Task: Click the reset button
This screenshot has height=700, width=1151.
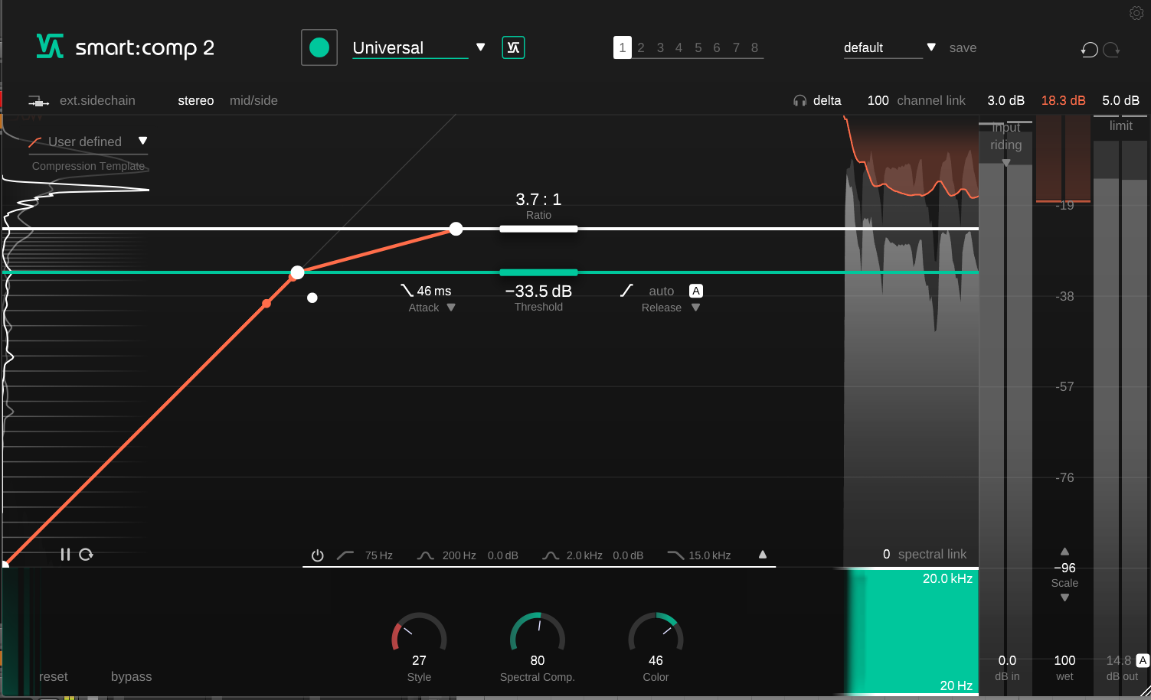Action: tap(54, 676)
